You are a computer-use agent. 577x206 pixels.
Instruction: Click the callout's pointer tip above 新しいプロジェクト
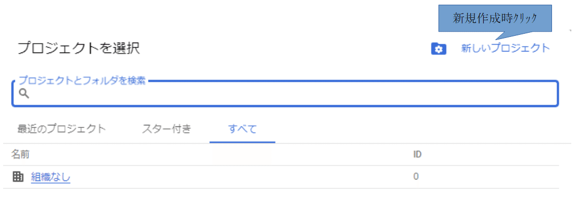tap(496, 38)
